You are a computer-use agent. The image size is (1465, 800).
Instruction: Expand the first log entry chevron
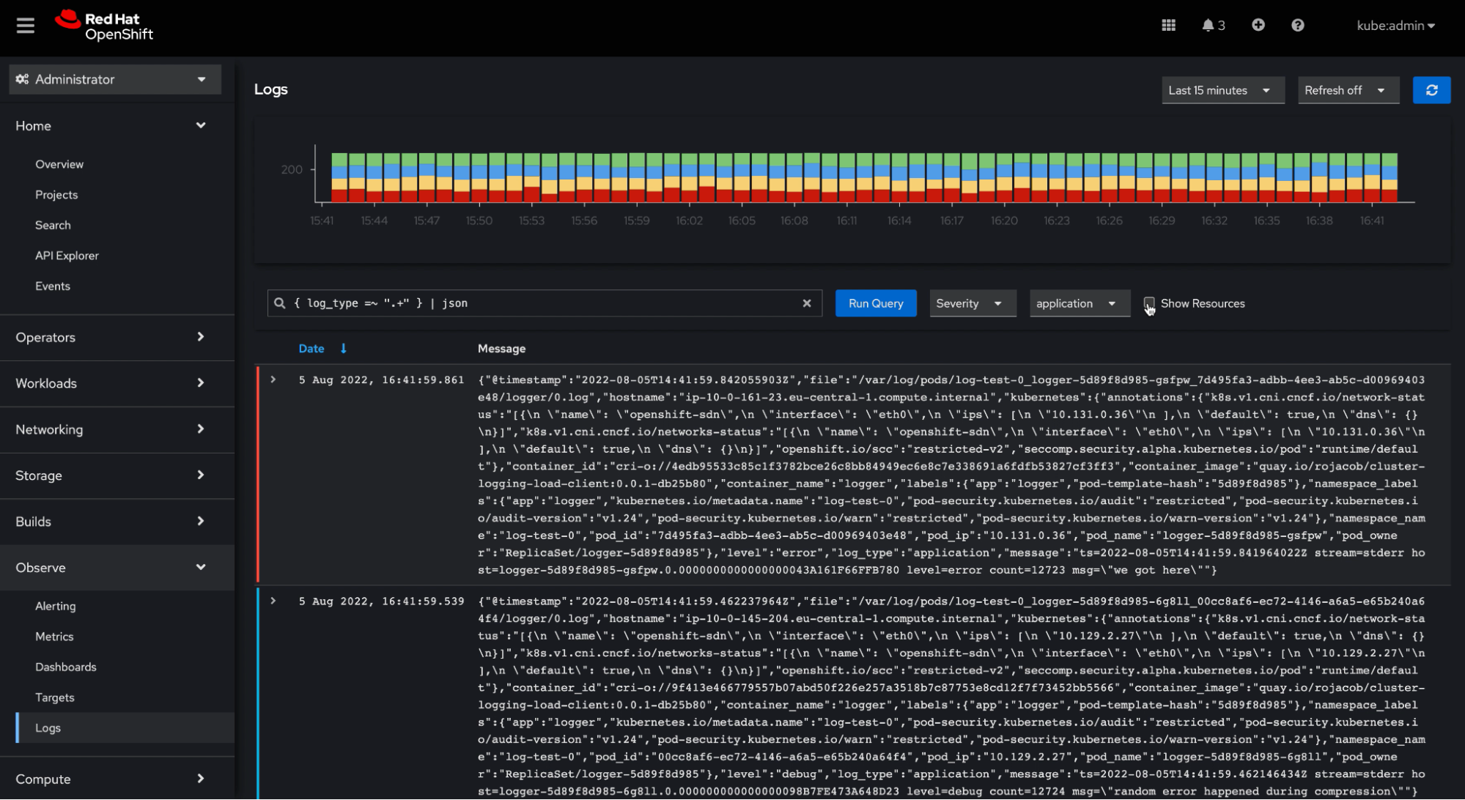tap(273, 379)
